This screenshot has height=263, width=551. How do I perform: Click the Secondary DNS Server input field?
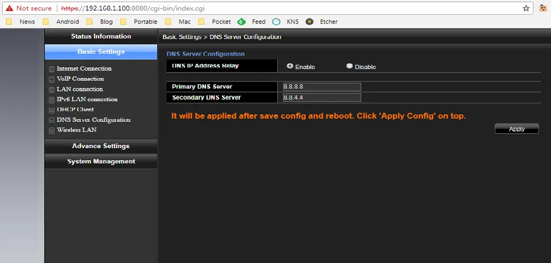(322, 97)
